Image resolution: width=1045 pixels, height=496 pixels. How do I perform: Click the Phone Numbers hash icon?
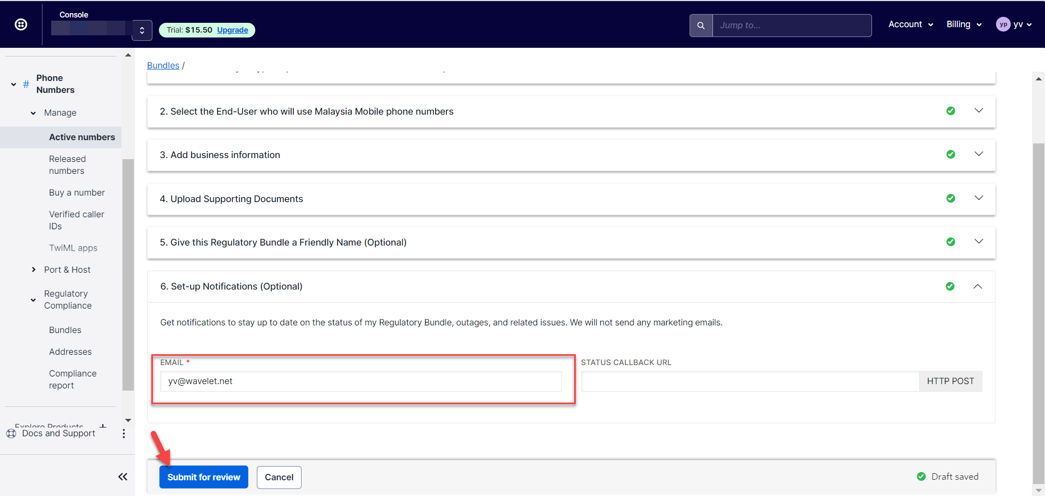26,84
